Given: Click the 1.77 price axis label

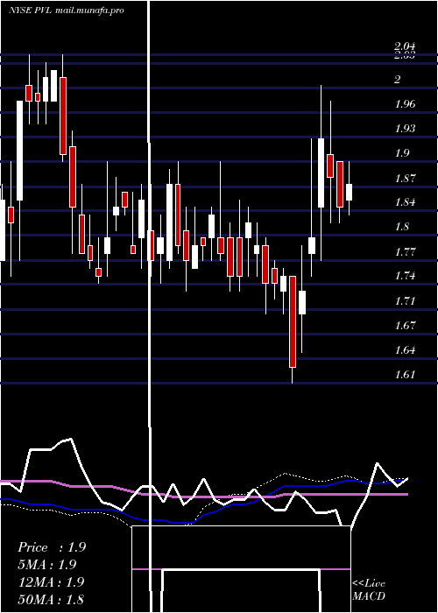Looking at the screenshot, I should point(405,251).
